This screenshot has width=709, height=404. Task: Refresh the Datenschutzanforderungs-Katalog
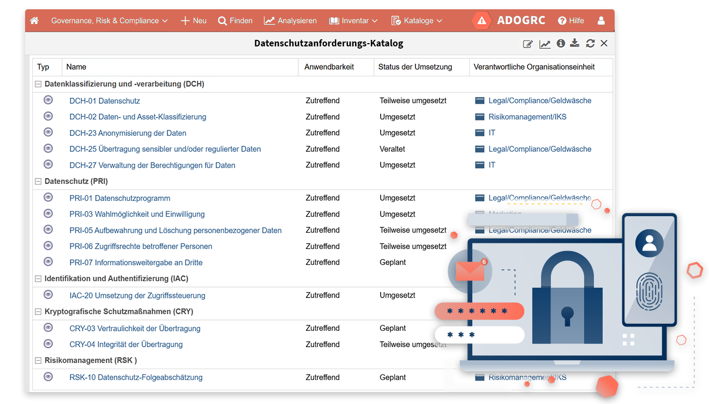point(590,43)
